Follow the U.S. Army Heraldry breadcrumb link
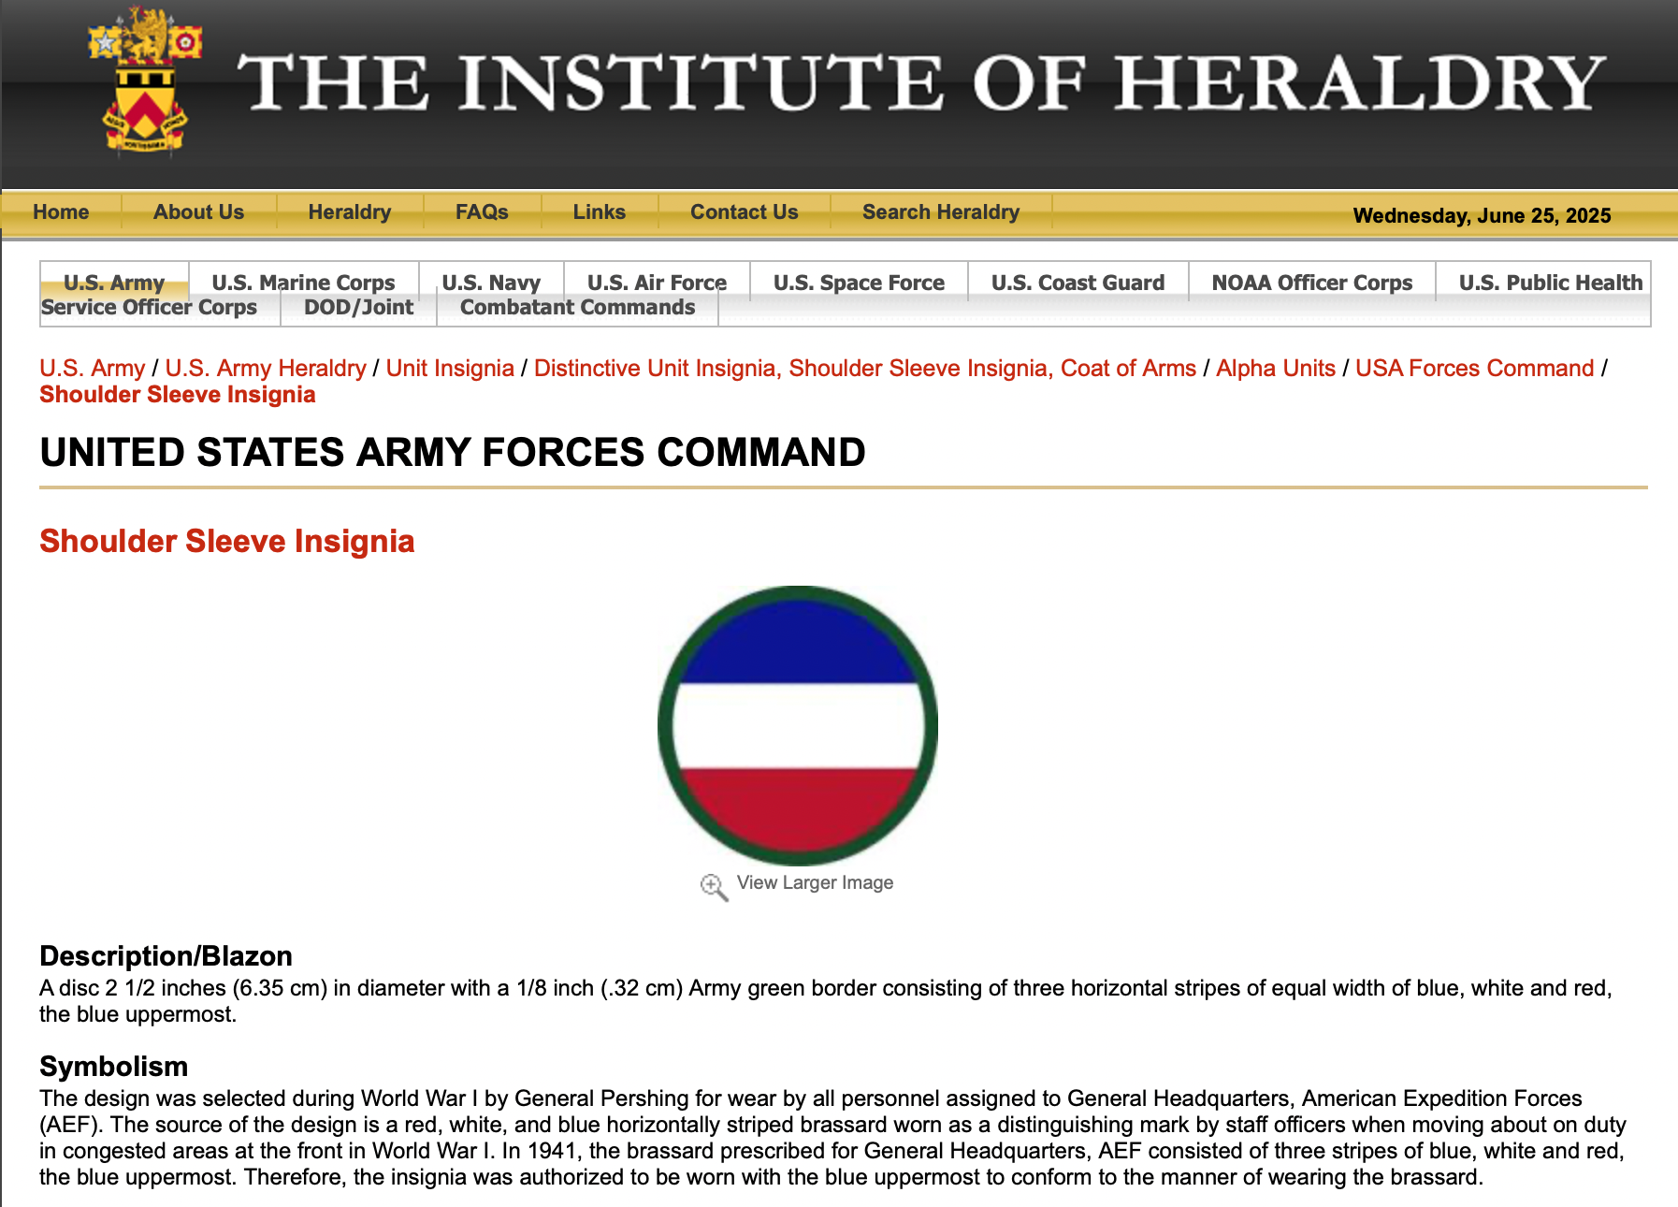Viewport: 1678px width, 1207px height. pyautogui.click(x=266, y=368)
